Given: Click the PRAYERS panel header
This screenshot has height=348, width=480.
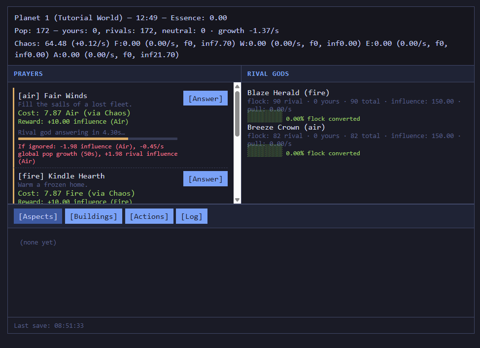Looking at the screenshot, I should (124, 74).
